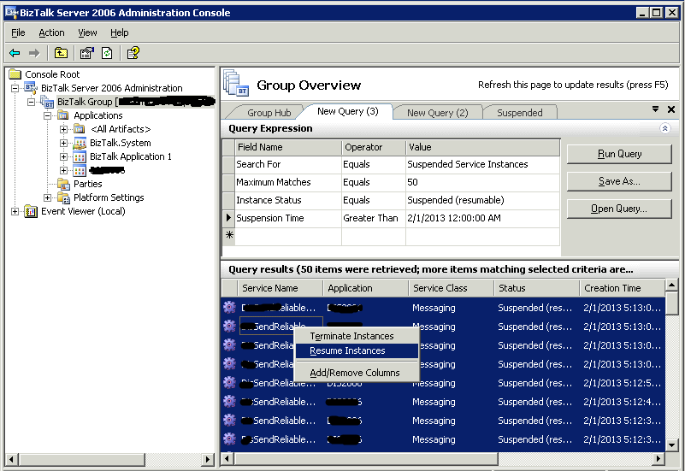Click the BizTalk.System application icon
This screenshot has width=685, height=471.
coord(80,143)
